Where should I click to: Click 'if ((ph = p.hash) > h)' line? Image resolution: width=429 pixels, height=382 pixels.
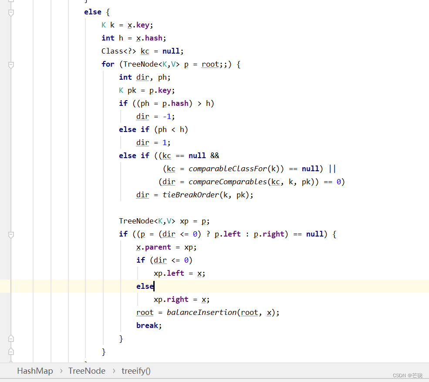pyautogui.click(x=166, y=103)
